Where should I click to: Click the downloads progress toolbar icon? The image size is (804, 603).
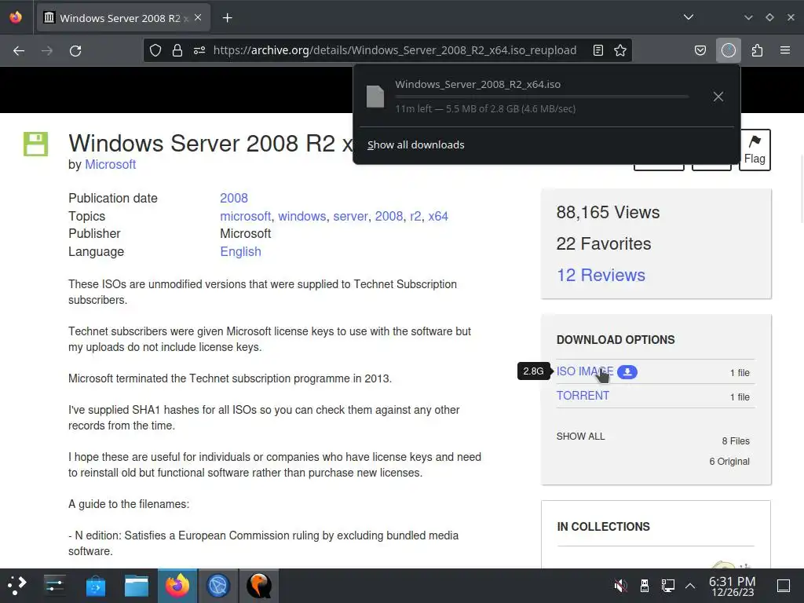coord(729,50)
